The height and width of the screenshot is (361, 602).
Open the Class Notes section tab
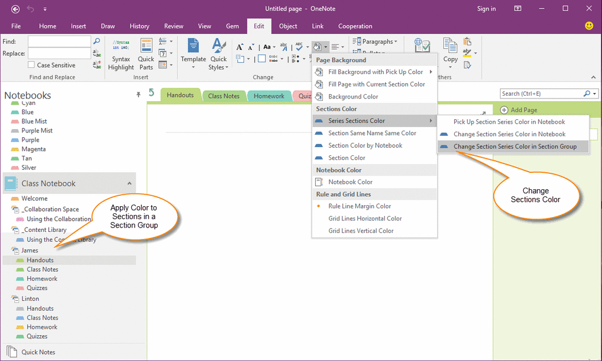(x=224, y=96)
